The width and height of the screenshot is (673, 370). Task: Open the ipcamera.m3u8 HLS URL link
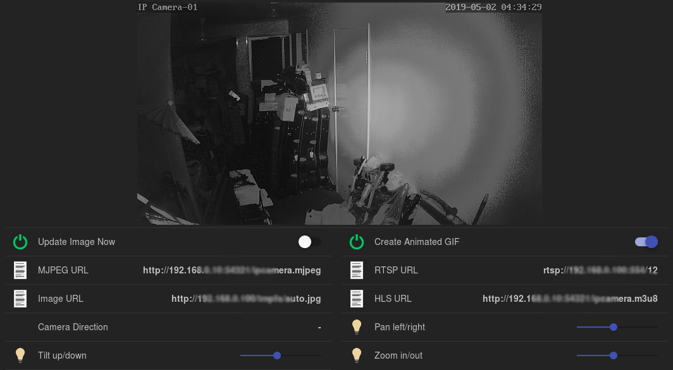(570, 299)
